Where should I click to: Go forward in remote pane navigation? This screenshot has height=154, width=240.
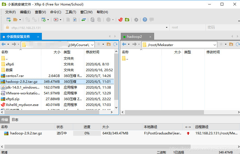click(134, 44)
